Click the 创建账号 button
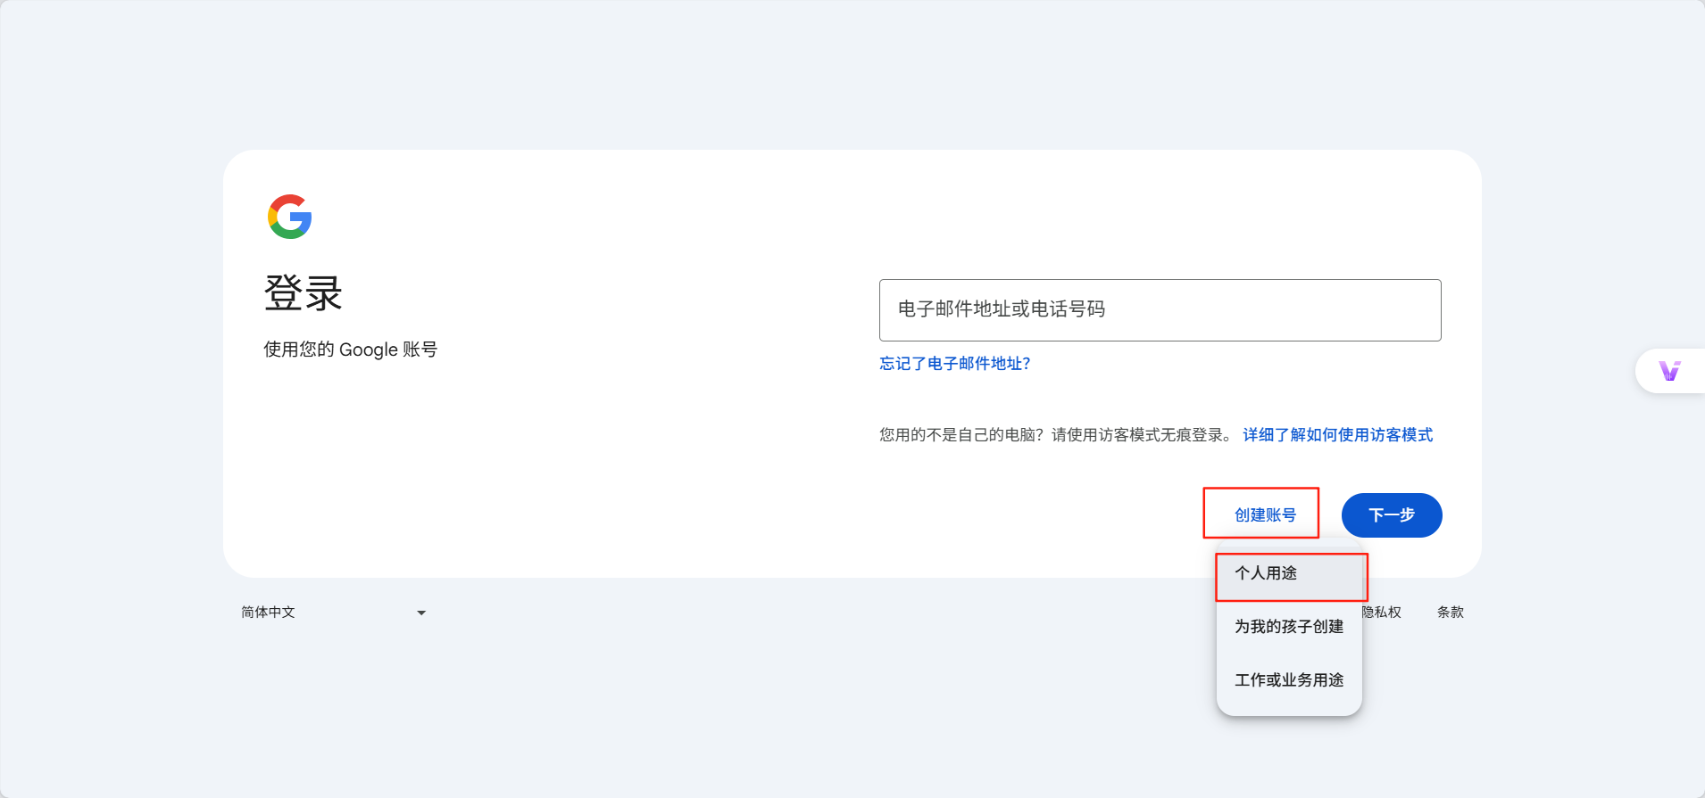The height and width of the screenshot is (798, 1705). (x=1265, y=515)
